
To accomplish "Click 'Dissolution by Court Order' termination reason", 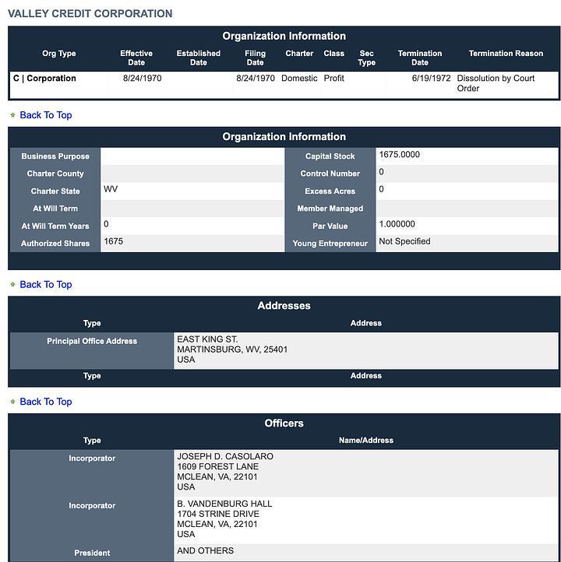I will (496, 83).
